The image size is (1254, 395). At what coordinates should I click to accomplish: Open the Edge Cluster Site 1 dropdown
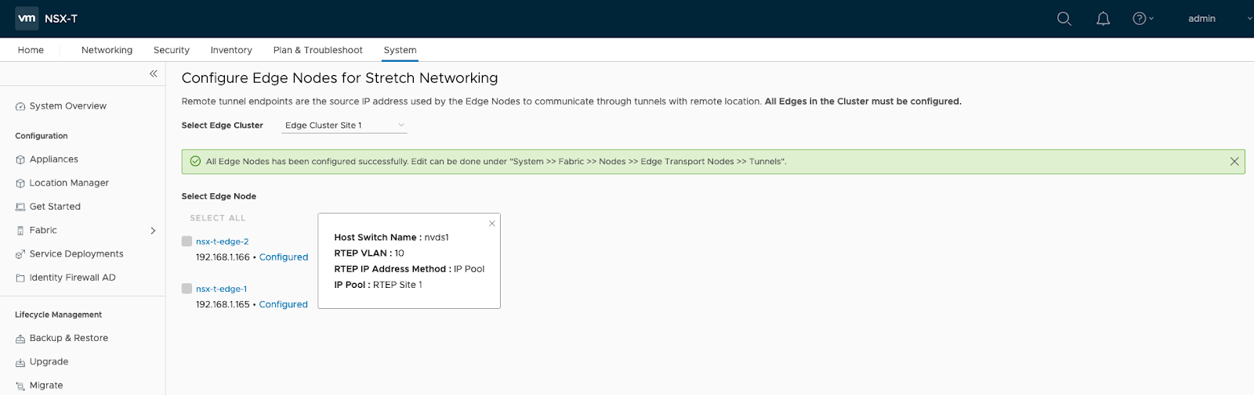coord(344,125)
